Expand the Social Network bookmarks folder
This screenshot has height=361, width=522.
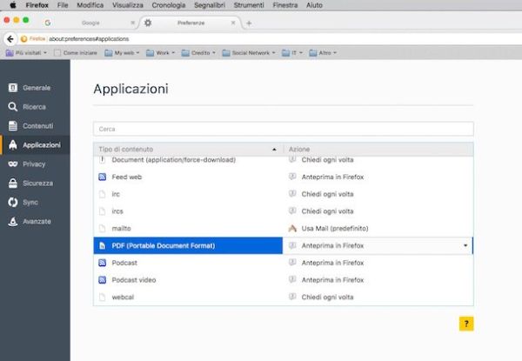248,53
